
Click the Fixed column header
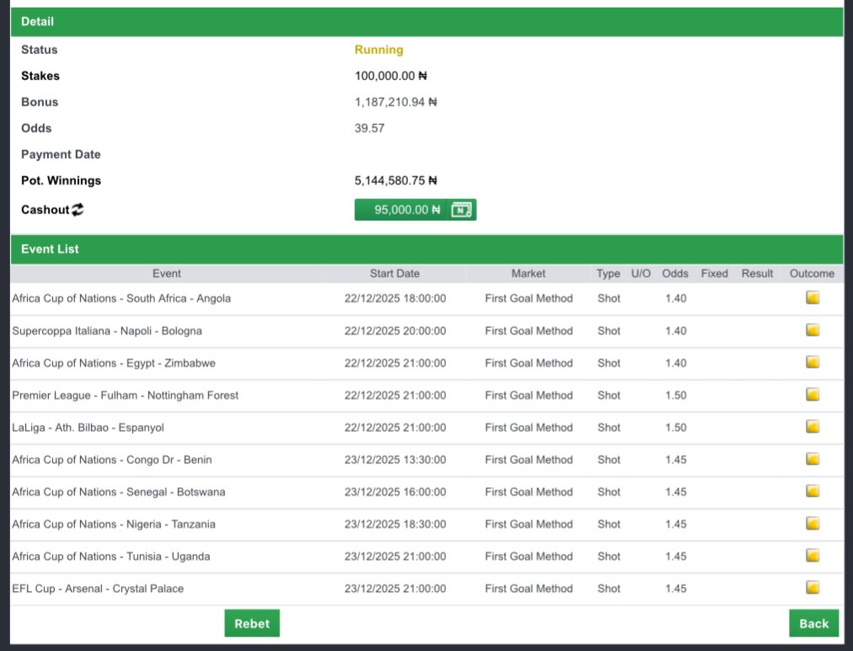(714, 274)
